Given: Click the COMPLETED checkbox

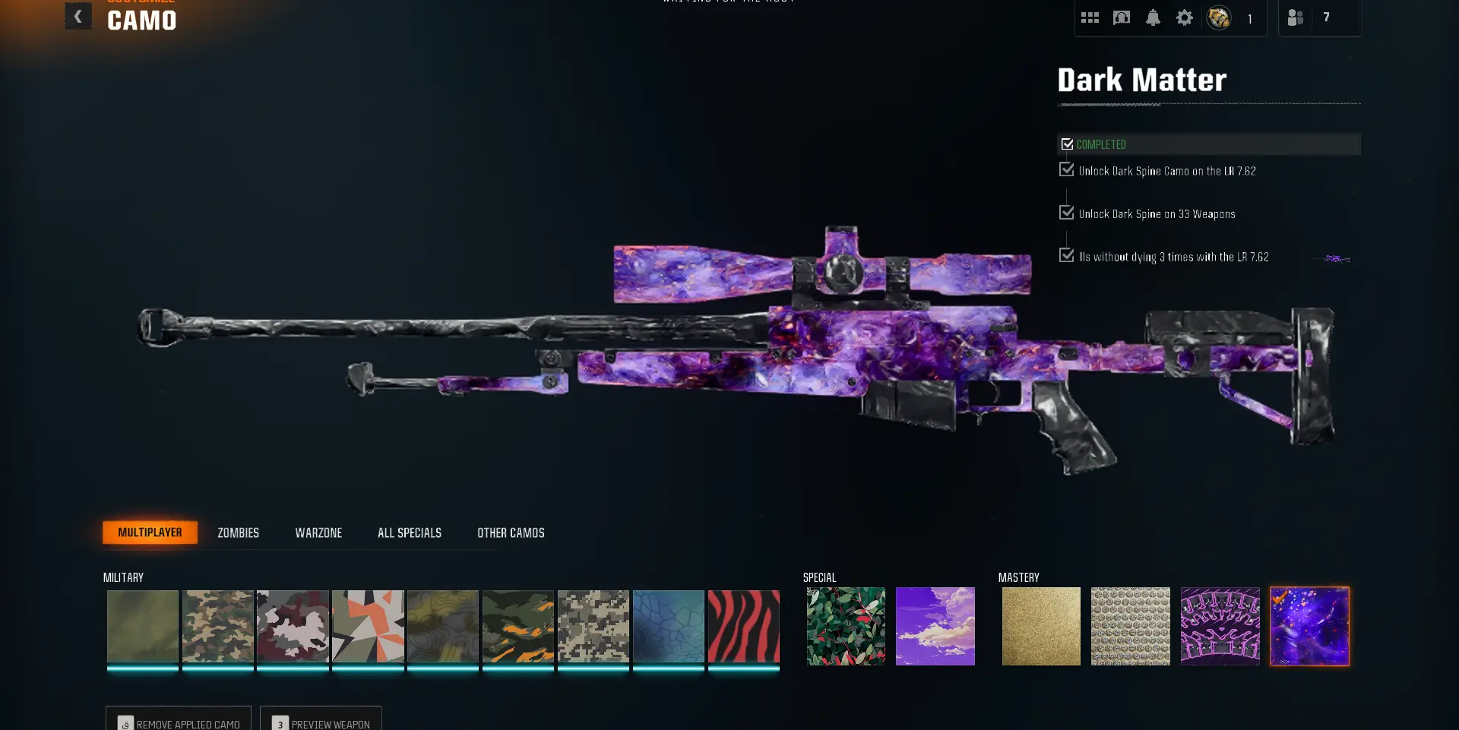Looking at the screenshot, I should coord(1067,144).
